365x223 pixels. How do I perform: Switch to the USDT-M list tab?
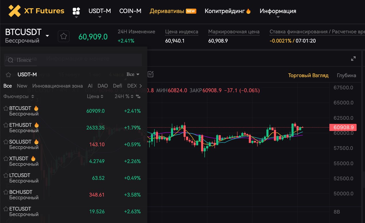pyautogui.click(x=27, y=75)
